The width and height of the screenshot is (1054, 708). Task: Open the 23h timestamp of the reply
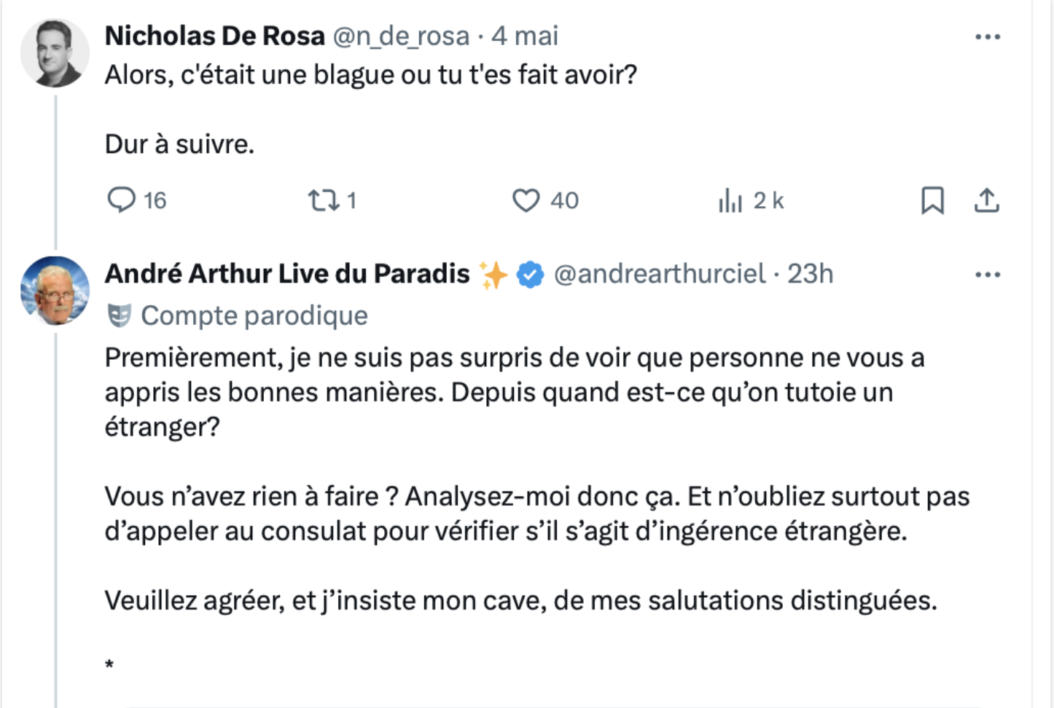pyautogui.click(x=810, y=274)
